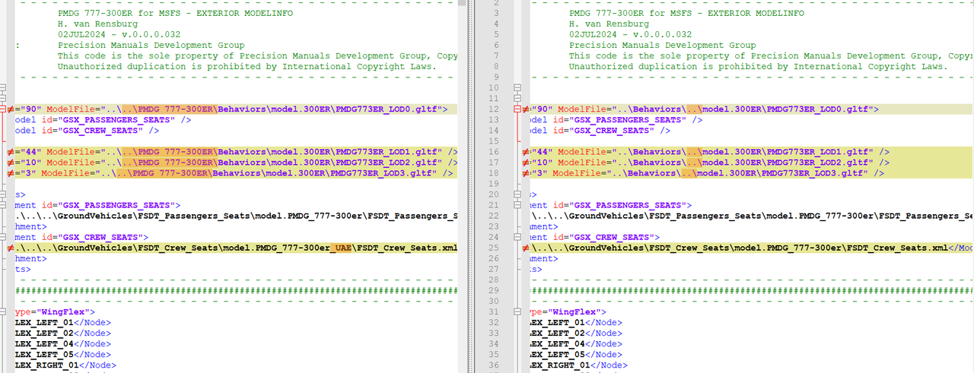Collapse left pane fold beside the WingFlex line
This screenshot has height=373, width=974.
[3, 311]
